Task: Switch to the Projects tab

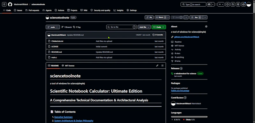Action: click(72, 10)
